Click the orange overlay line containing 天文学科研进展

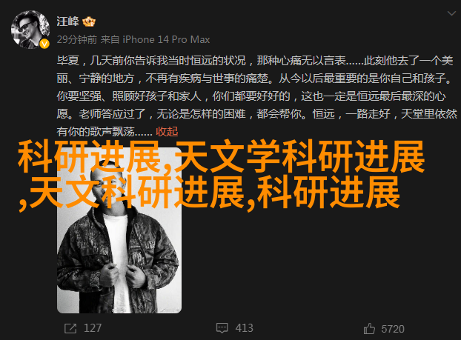coord(221,156)
